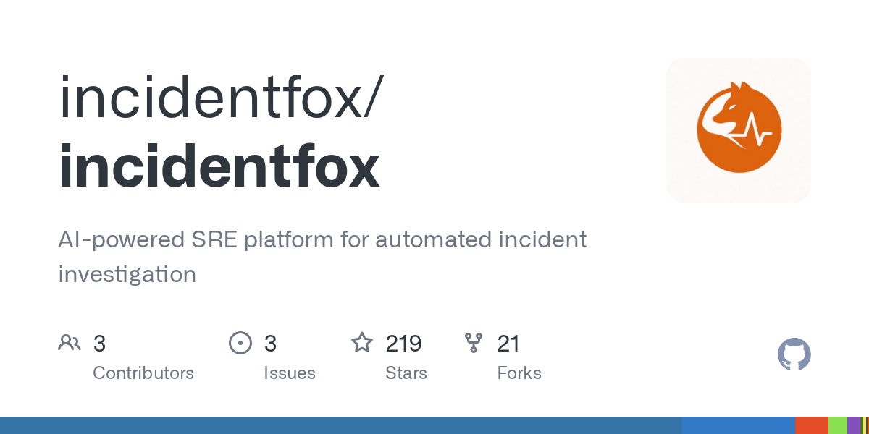The height and width of the screenshot is (434, 869).
Task: Click the "Stars" label
Action: [x=406, y=373]
